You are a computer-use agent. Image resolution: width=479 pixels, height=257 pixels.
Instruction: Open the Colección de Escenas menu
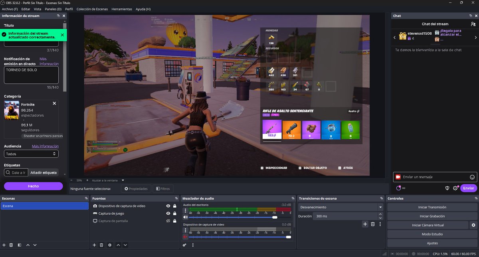(x=92, y=9)
